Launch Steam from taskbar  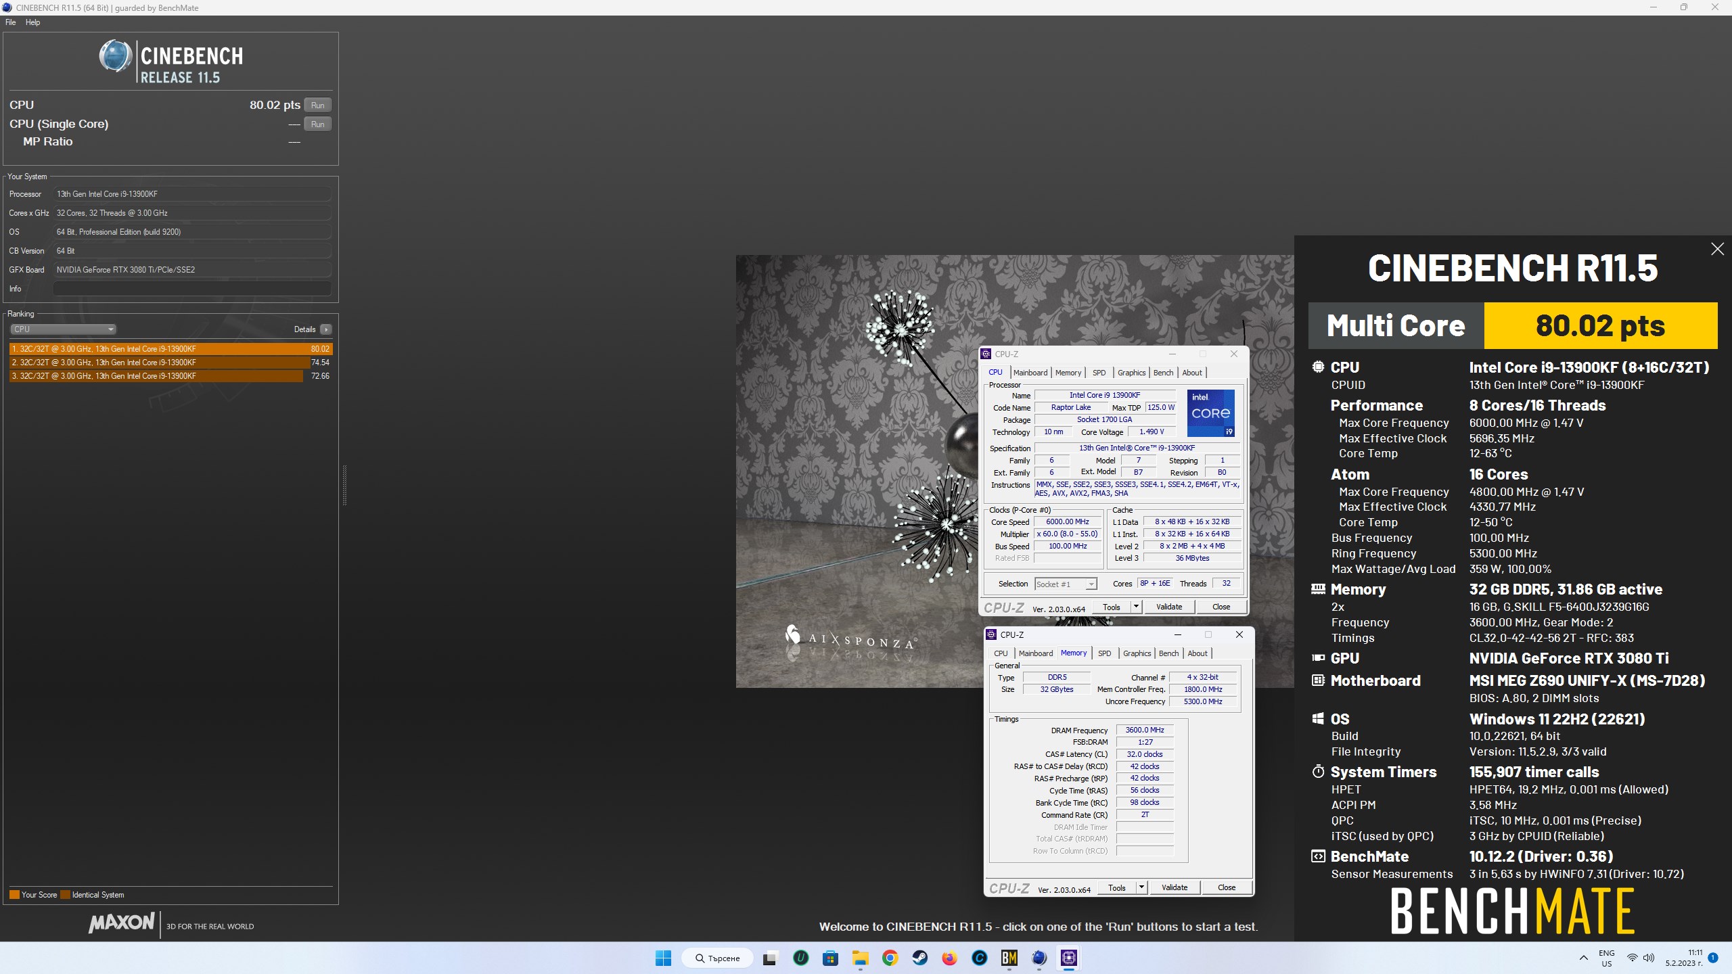(919, 958)
